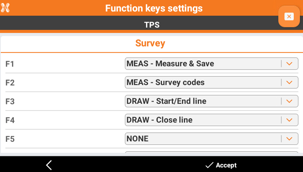Screen dimensions: 303x172
Task: Click the Accept checkmark icon
Action: [x=209, y=165]
